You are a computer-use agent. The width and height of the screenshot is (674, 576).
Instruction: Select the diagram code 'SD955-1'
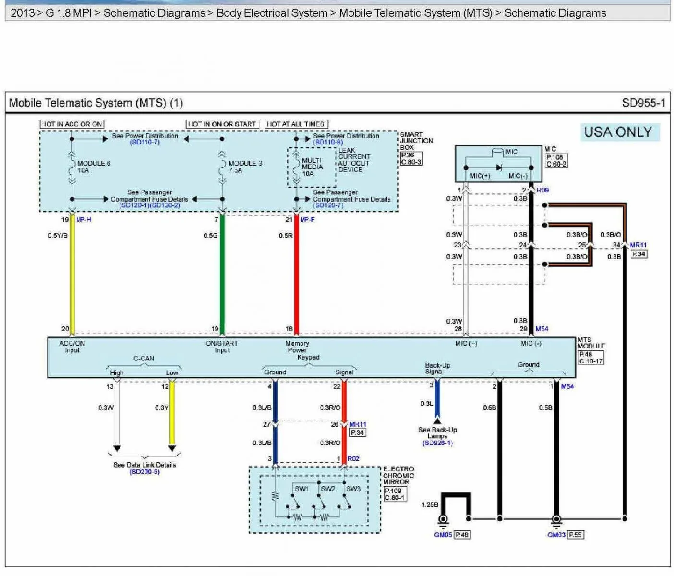tap(643, 103)
